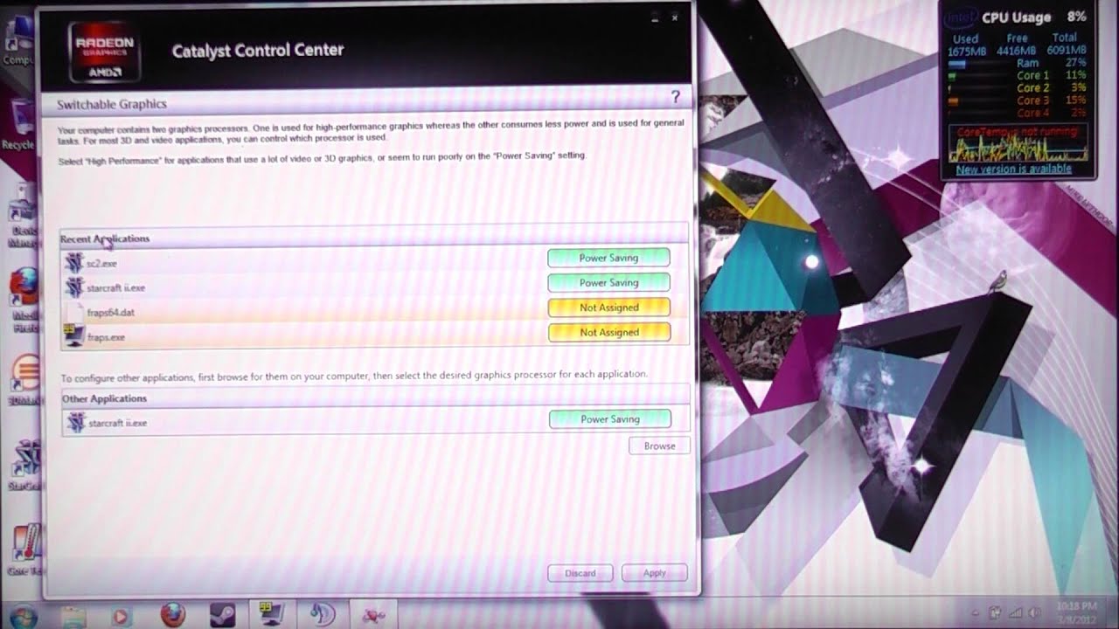Click the fraps64.dat file name
Viewport: 1119px width, 629px height.
pyautogui.click(x=111, y=312)
